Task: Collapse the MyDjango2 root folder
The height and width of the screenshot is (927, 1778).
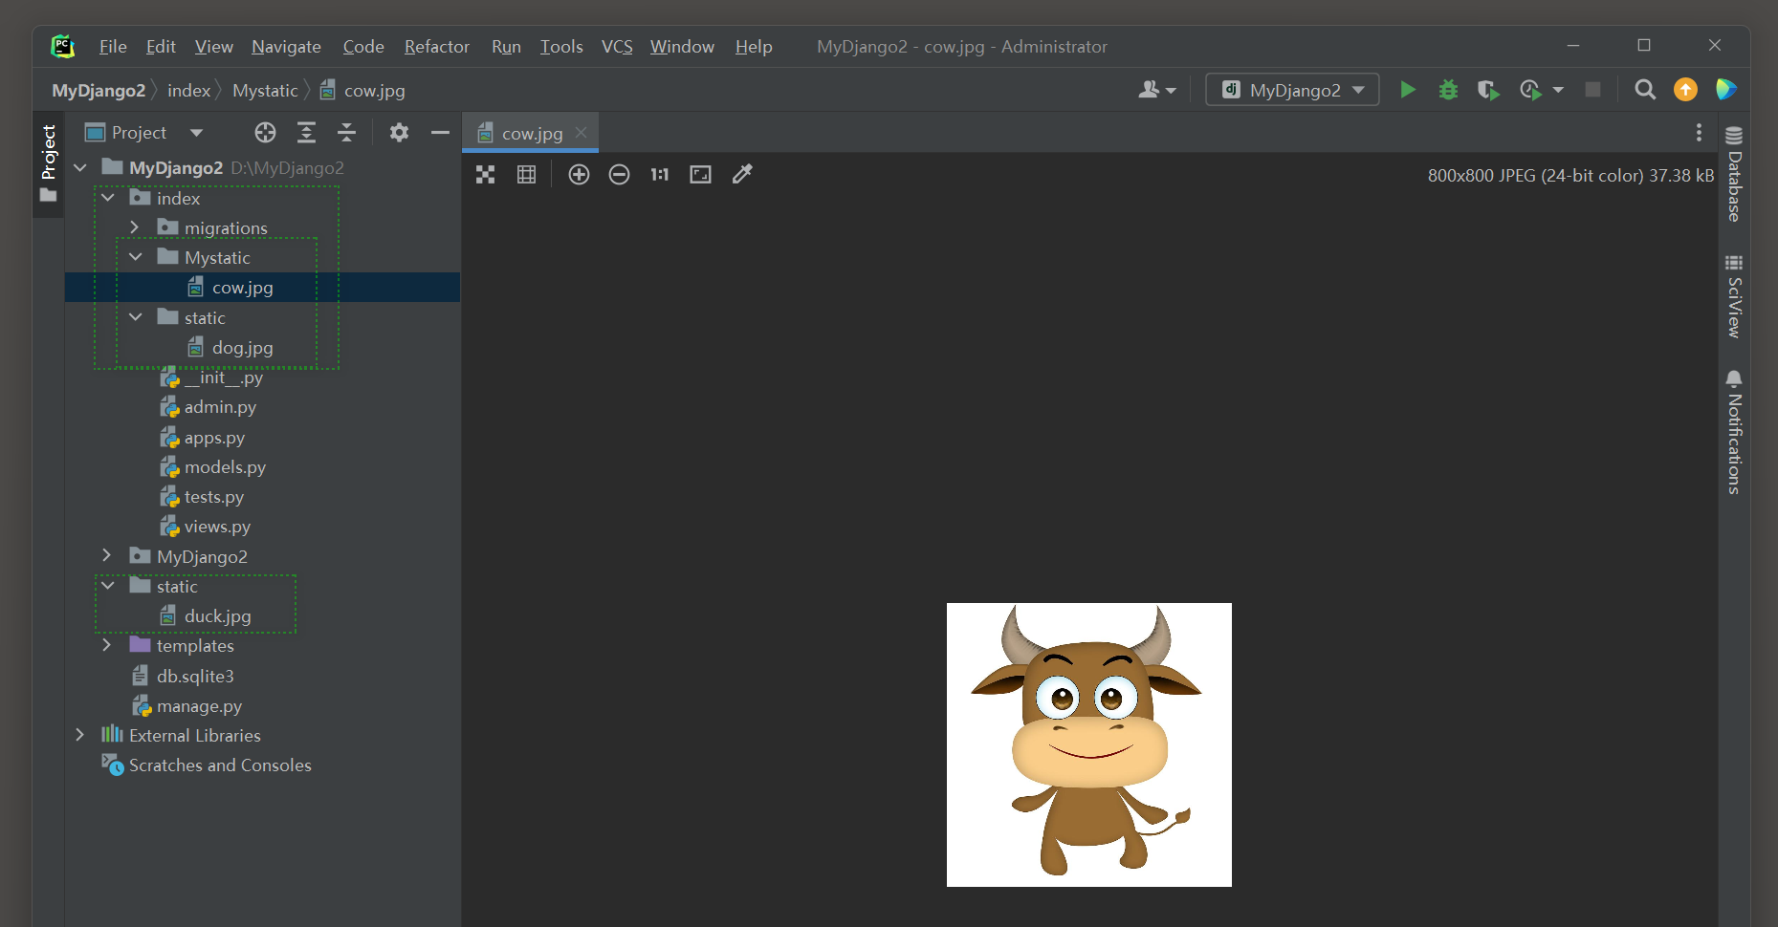Action: [x=80, y=168]
